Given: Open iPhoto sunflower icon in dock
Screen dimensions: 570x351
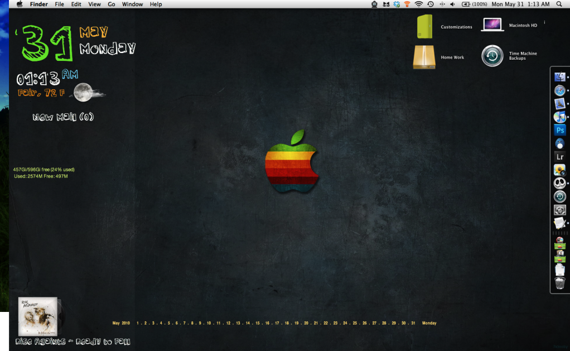Looking at the screenshot, I should (x=560, y=170).
